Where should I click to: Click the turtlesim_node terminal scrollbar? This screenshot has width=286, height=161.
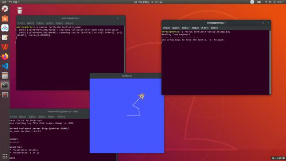point(125,49)
